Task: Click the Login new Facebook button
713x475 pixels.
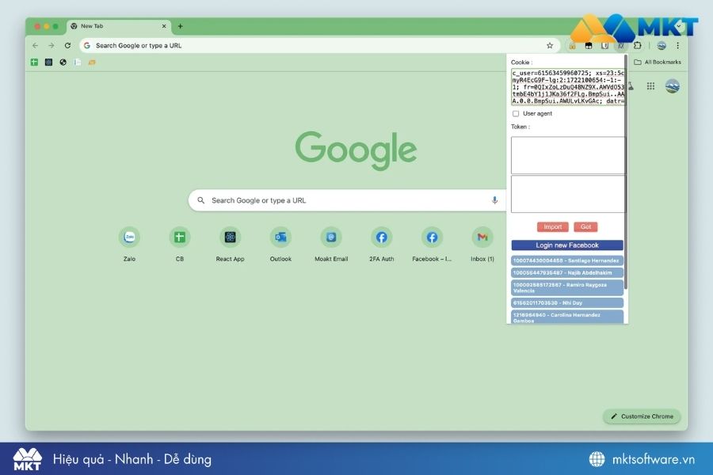Action: pos(567,244)
